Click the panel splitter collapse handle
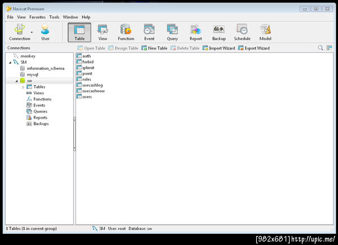 click(74, 134)
